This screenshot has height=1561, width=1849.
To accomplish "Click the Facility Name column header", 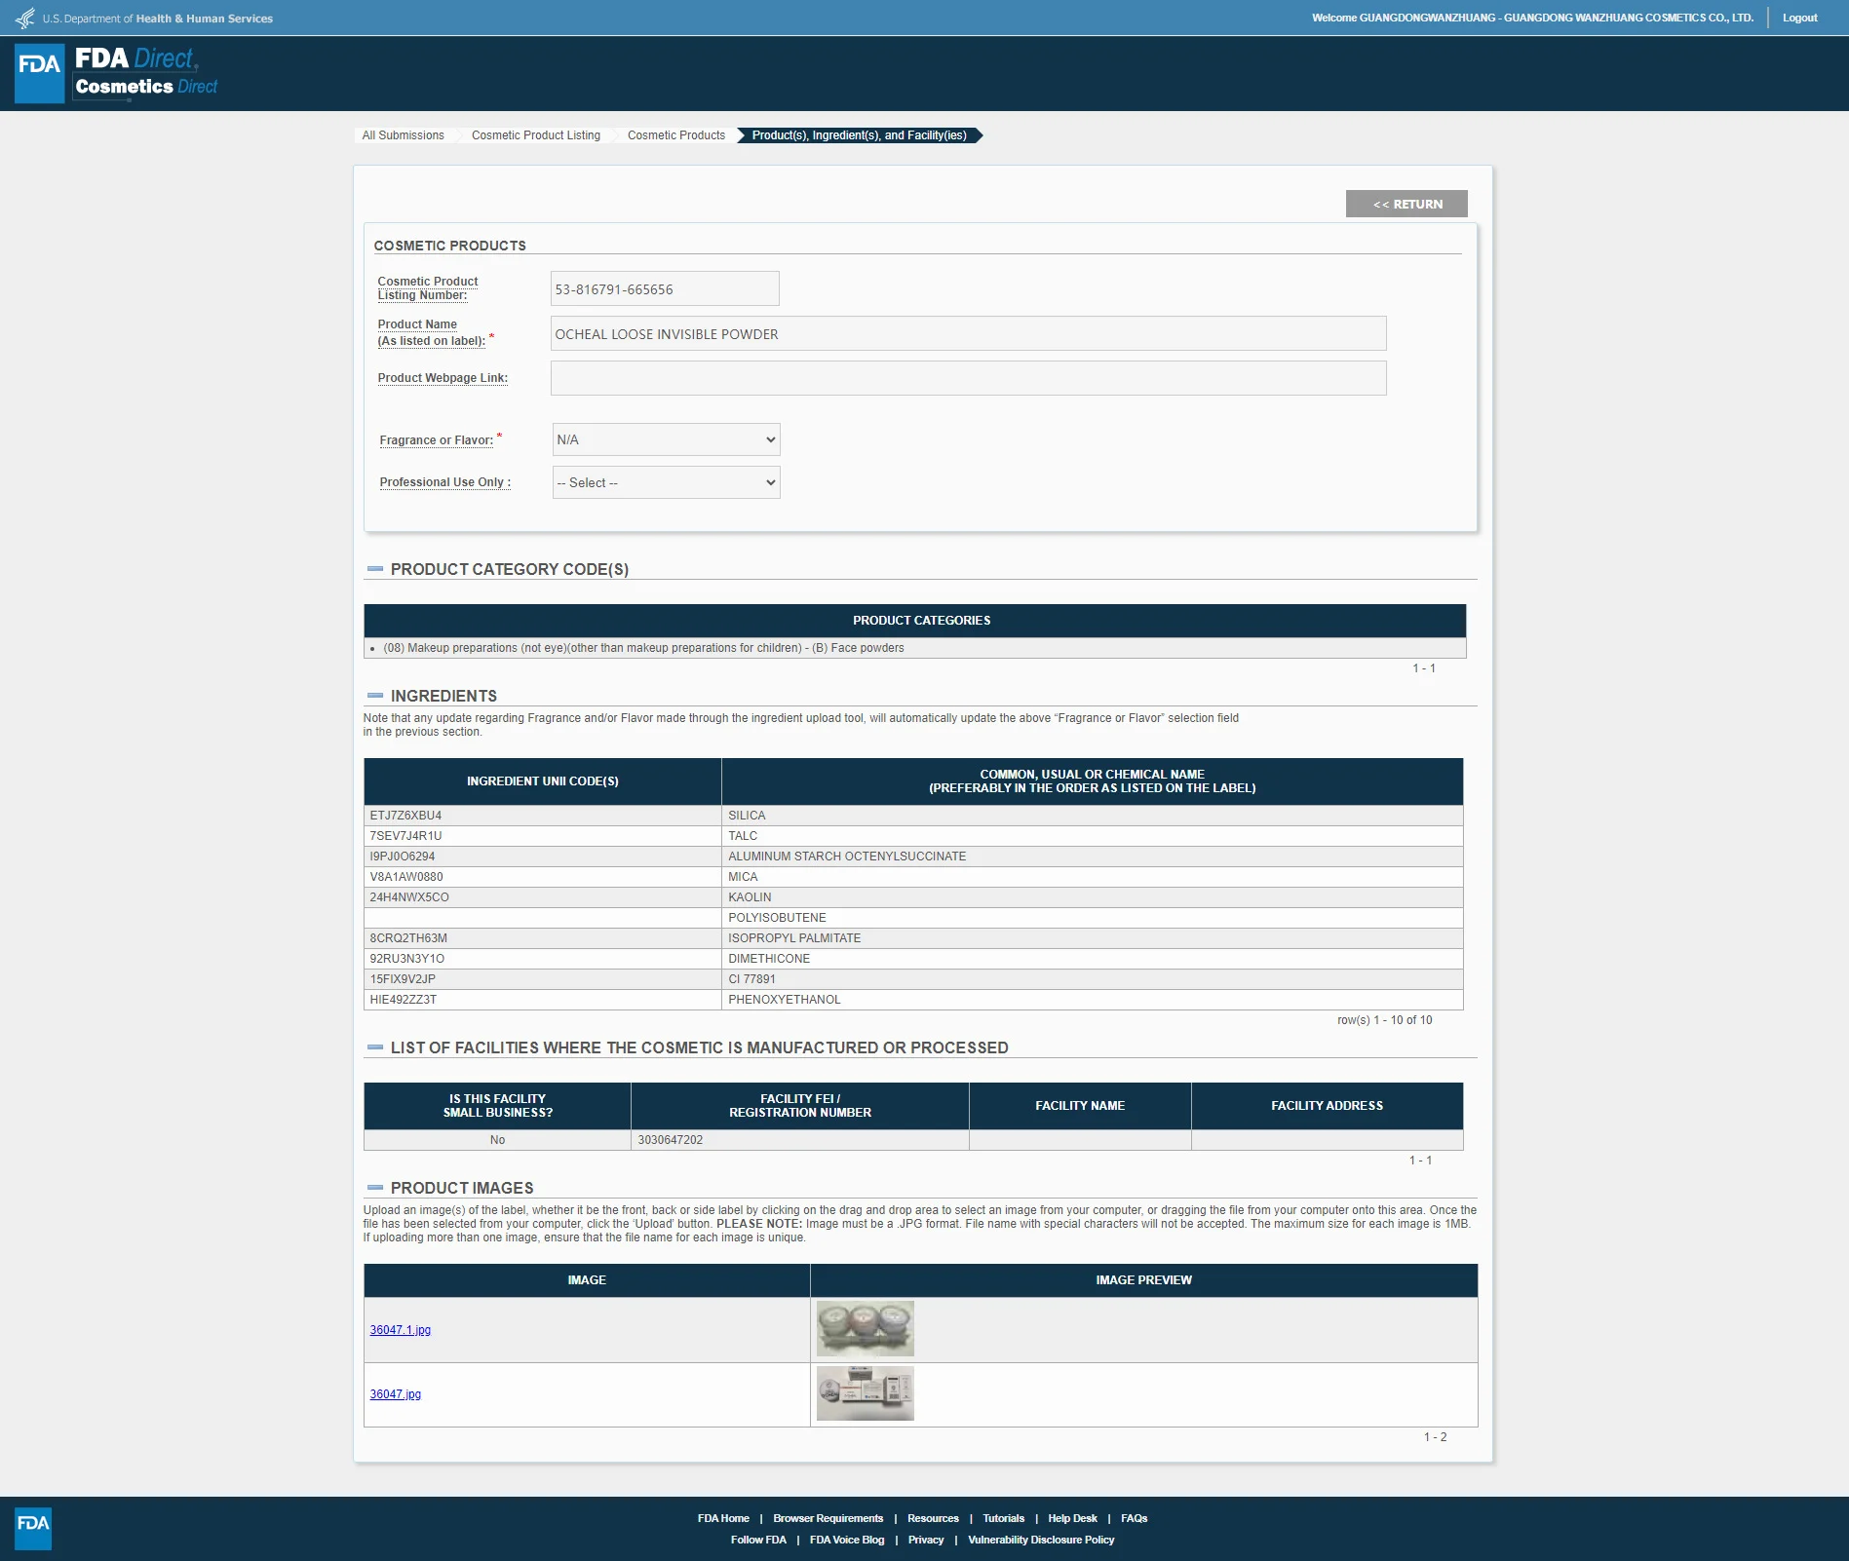I will pyautogui.click(x=1080, y=1106).
